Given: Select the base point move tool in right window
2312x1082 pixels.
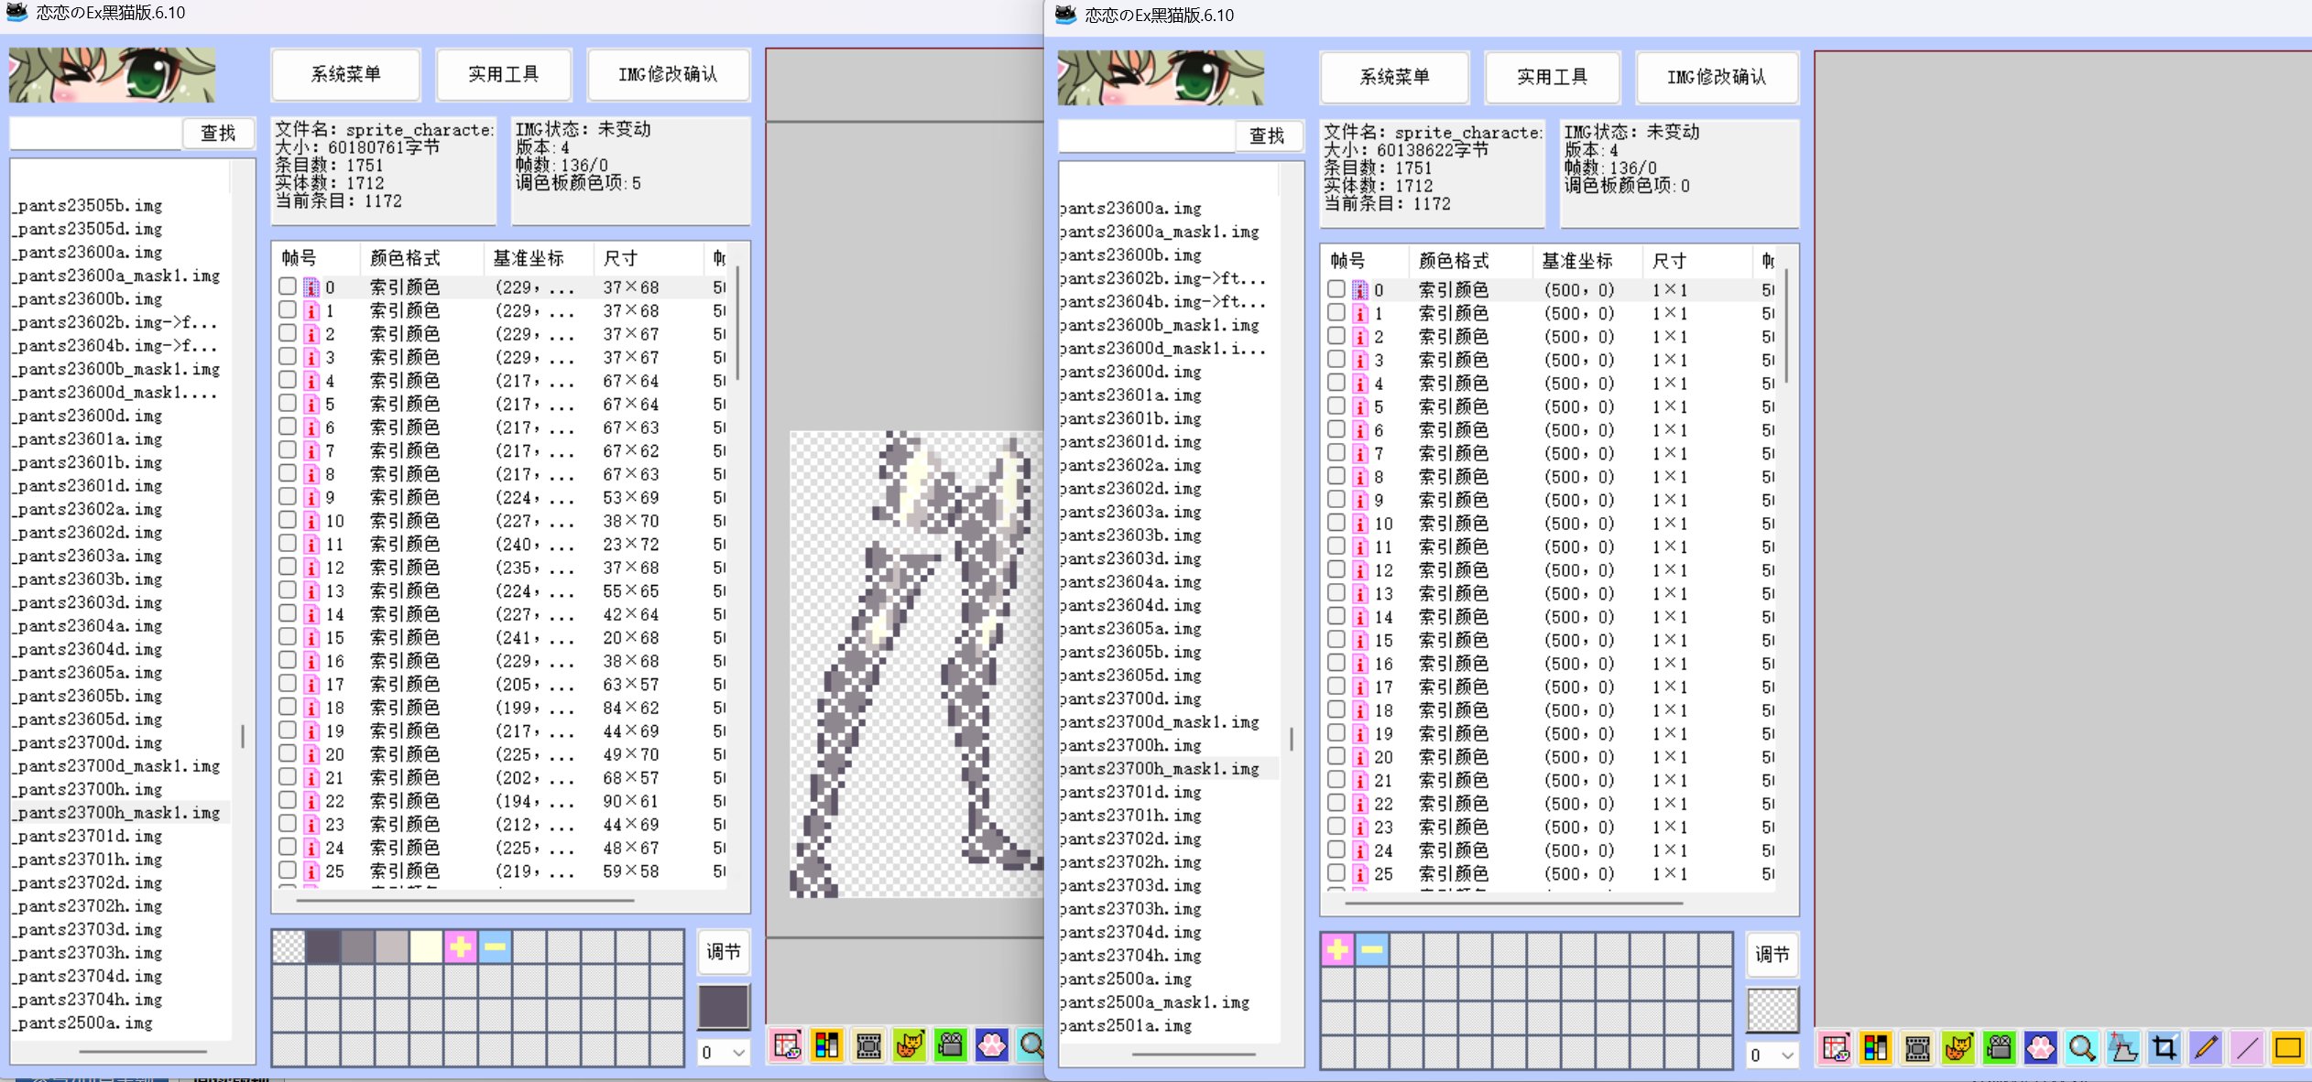Looking at the screenshot, I should coord(2123,1048).
